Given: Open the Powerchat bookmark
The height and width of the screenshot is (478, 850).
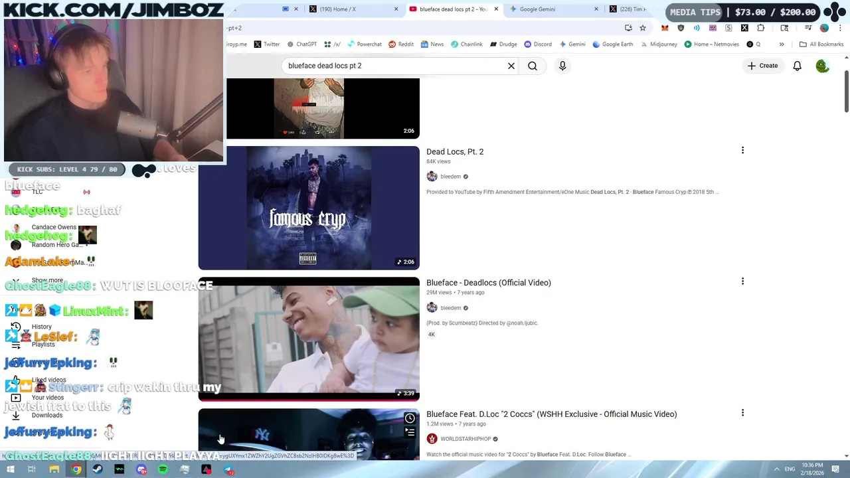Looking at the screenshot, I should click(x=364, y=44).
